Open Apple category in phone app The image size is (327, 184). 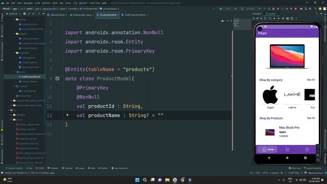tap(270, 98)
